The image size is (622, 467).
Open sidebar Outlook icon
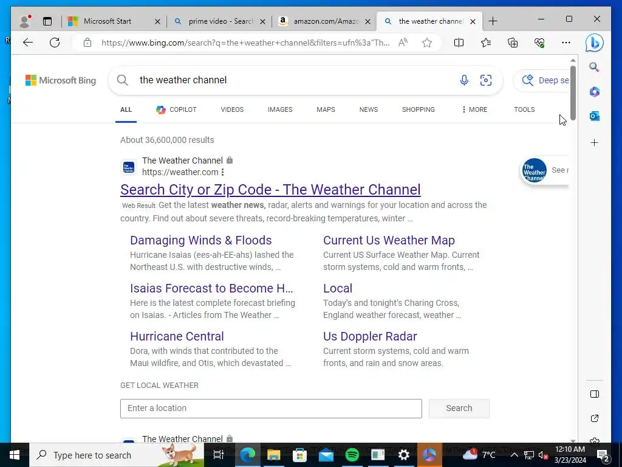(594, 116)
